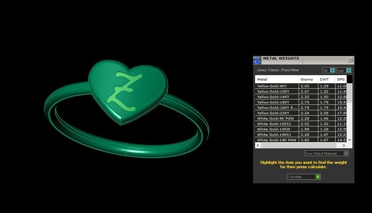Select the White Gold:14K PdW row
This screenshot has height=213, width=372.
301,140
